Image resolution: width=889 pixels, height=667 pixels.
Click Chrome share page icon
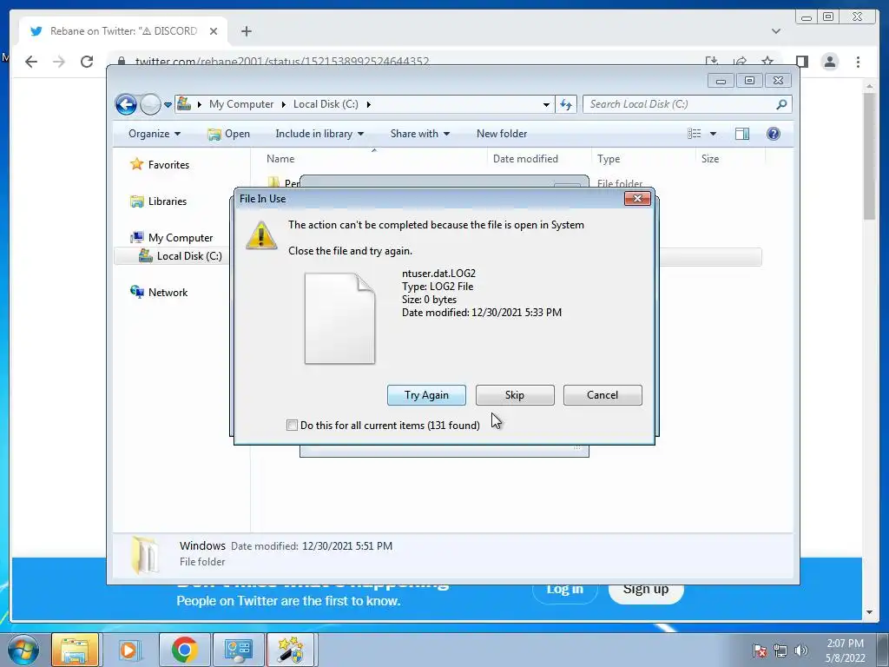tap(740, 62)
